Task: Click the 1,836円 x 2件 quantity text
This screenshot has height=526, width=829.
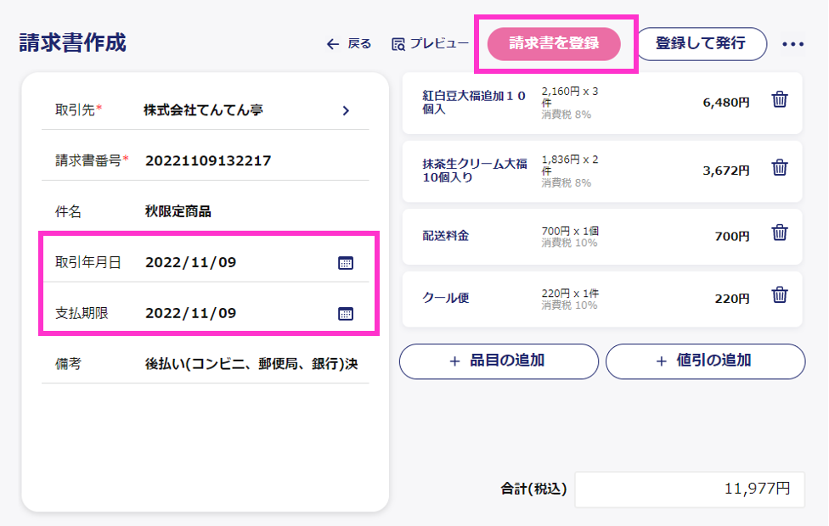Action: (x=569, y=165)
